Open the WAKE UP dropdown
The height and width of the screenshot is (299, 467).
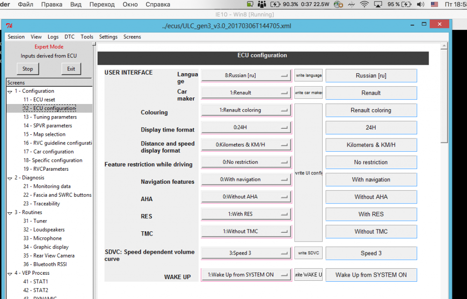coord(246,275)
